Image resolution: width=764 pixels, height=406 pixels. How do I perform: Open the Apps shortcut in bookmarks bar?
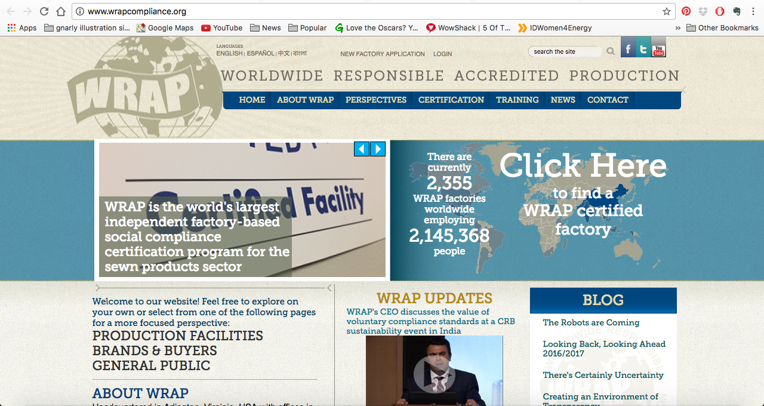pyautogui.click(x=21, y=27)
